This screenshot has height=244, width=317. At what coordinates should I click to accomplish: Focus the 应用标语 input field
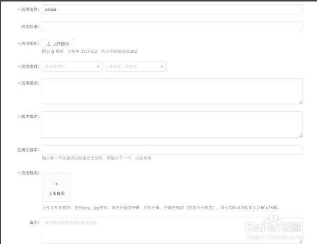172,26
